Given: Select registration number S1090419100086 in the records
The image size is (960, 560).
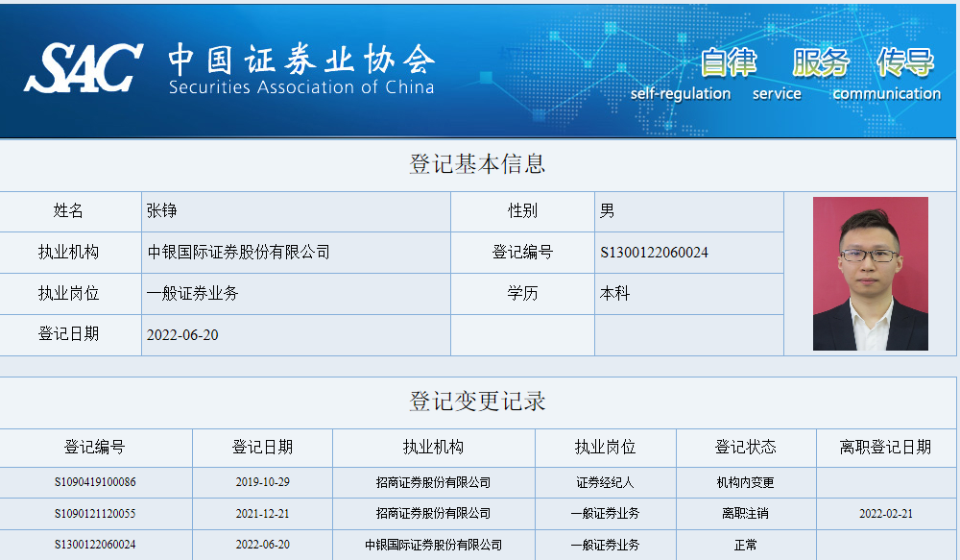Looking at the screenshot, I should (x=95, y=482).
